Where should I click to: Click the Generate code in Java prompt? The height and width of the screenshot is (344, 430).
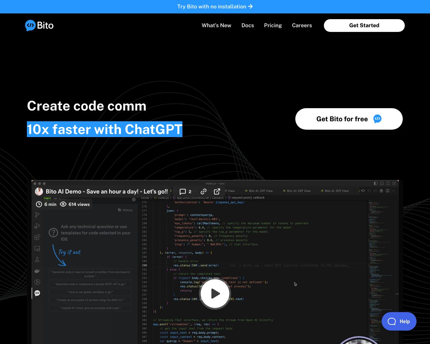pyautogui.click(x=90, y=274)
